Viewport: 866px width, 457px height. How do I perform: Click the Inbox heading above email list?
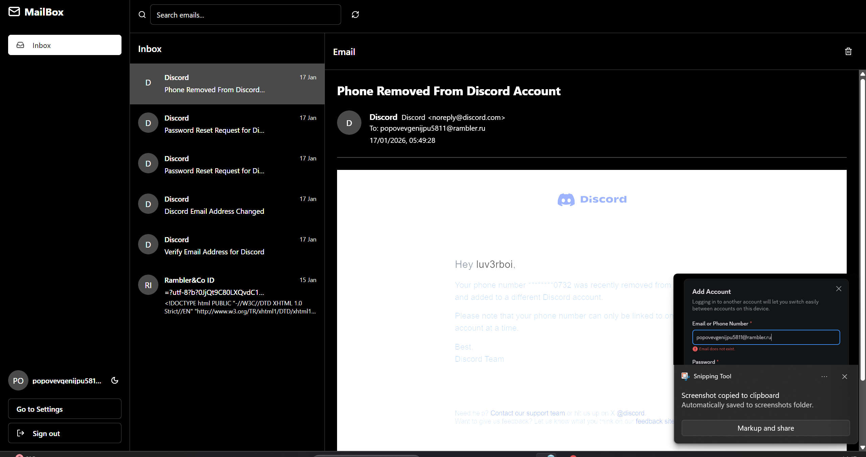click(150, 49)
